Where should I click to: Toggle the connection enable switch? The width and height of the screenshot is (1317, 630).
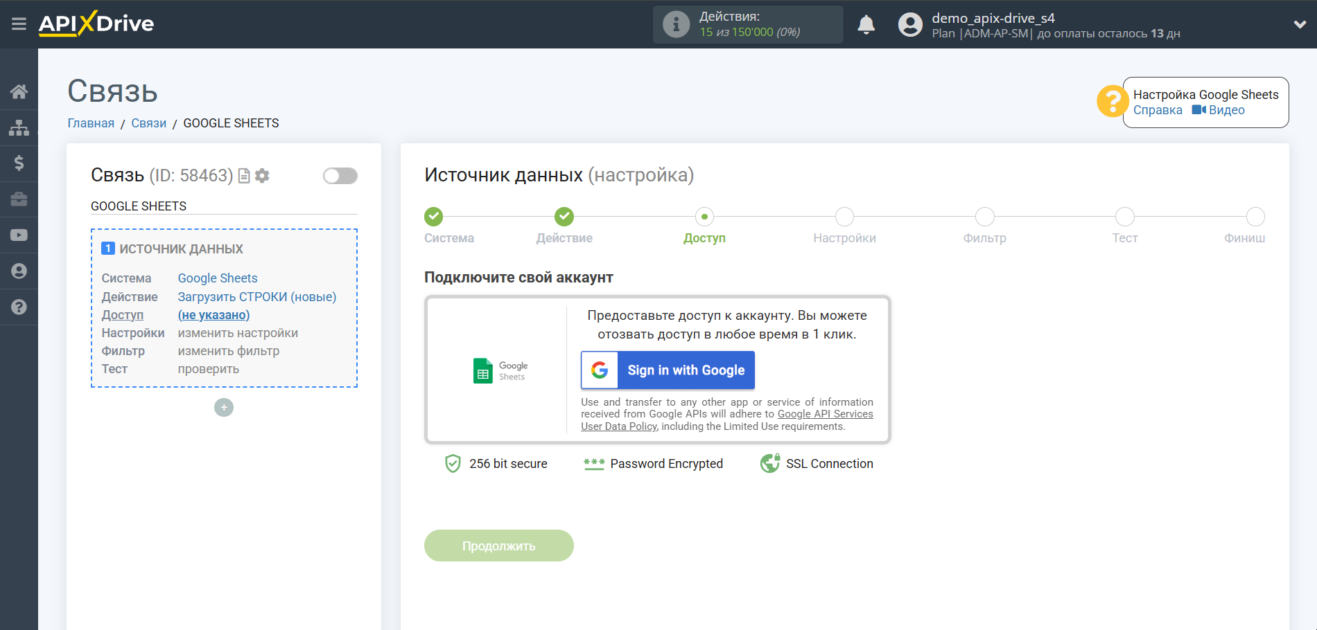click(x=340, y=176)
